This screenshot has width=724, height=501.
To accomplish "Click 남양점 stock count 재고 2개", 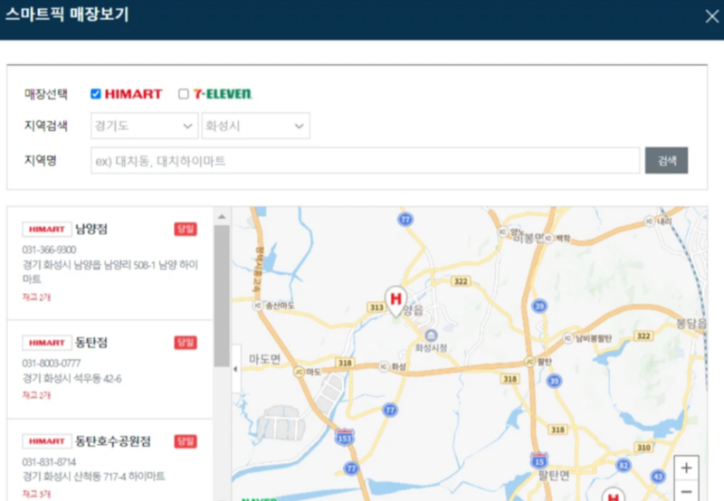I will pyautogui.click(x=36, y=298).
